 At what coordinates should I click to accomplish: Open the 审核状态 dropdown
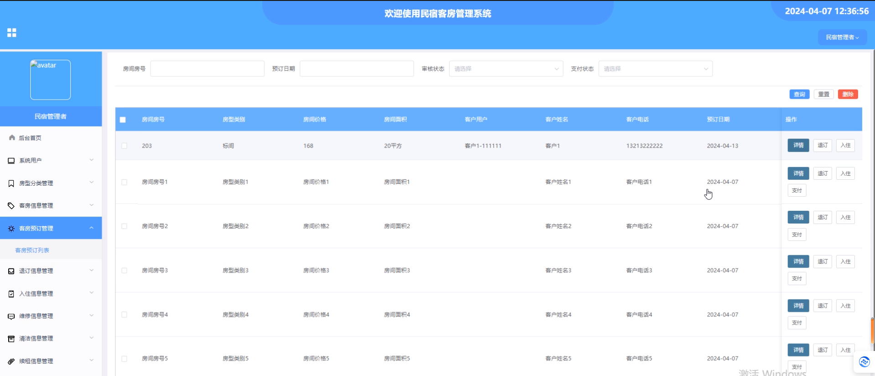[x=506, y=69]
